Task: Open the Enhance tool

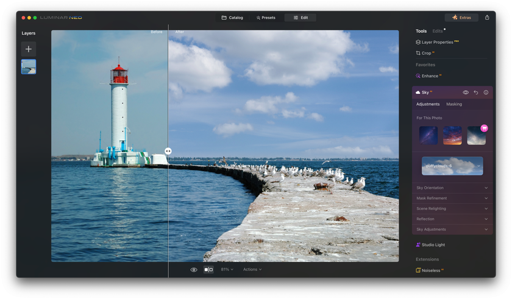Action: click(x=428, y=76)
